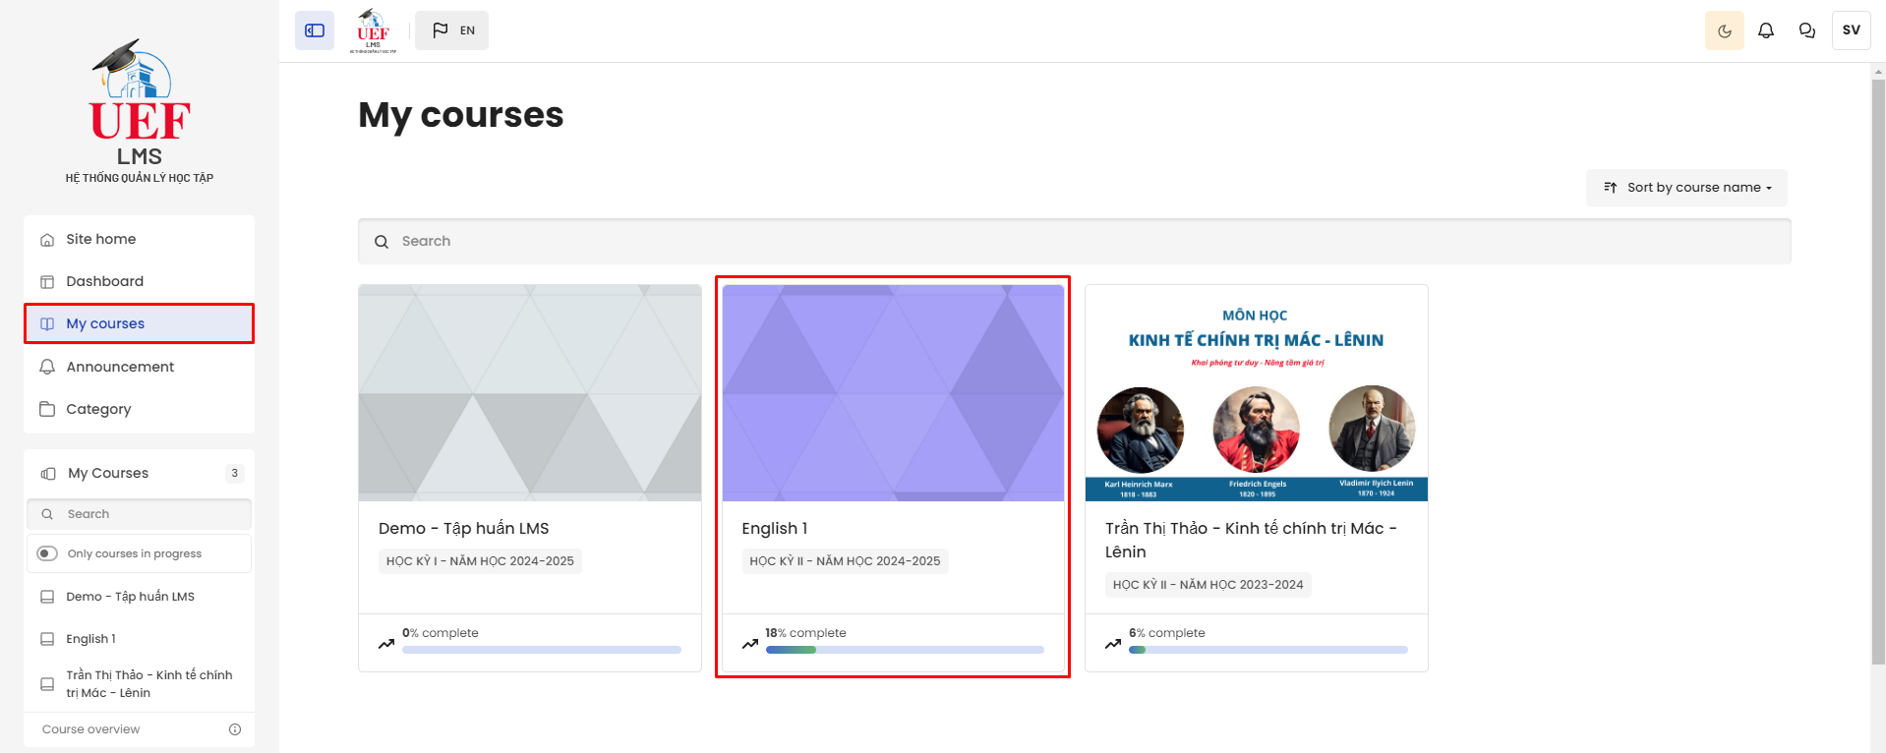Image resolution: width=1886 pixels, height=753 pixels.
Task: Click the 0% complete progress bar
Action: tap(542, 650)
